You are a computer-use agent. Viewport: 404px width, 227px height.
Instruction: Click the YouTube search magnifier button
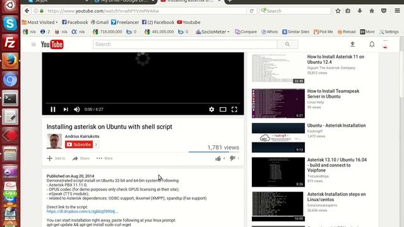tap(288, 44)
